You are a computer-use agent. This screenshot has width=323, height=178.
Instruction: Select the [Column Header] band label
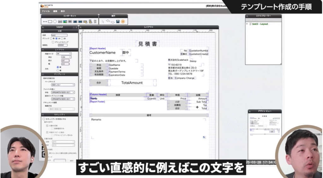[x=98, y=94]
